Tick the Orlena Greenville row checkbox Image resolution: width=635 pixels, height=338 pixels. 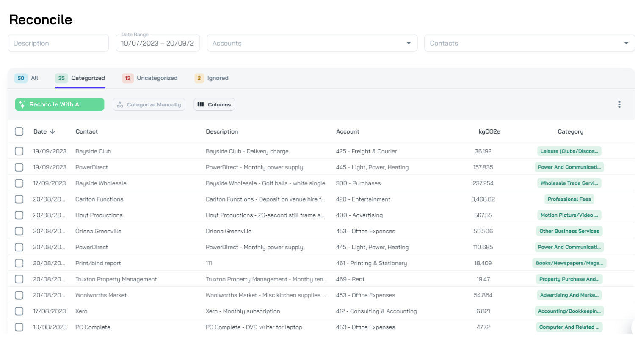(19, 231)
